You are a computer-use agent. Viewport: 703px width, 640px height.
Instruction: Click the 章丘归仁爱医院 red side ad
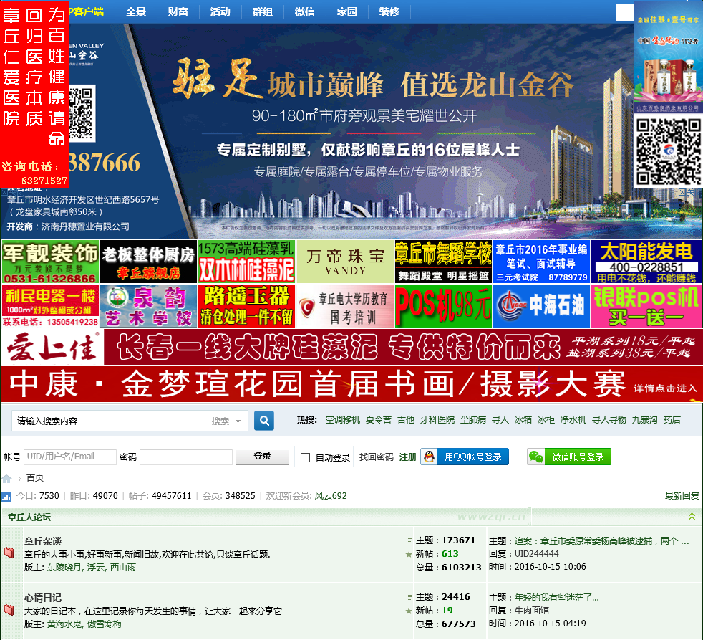pos(34,94)
